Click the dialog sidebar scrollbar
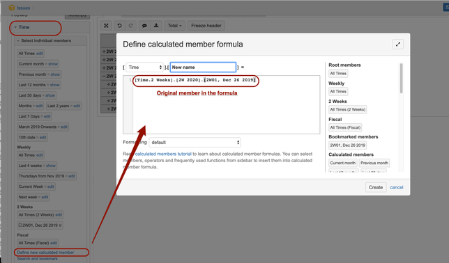The image size is (449, 263). pos(401,79)
